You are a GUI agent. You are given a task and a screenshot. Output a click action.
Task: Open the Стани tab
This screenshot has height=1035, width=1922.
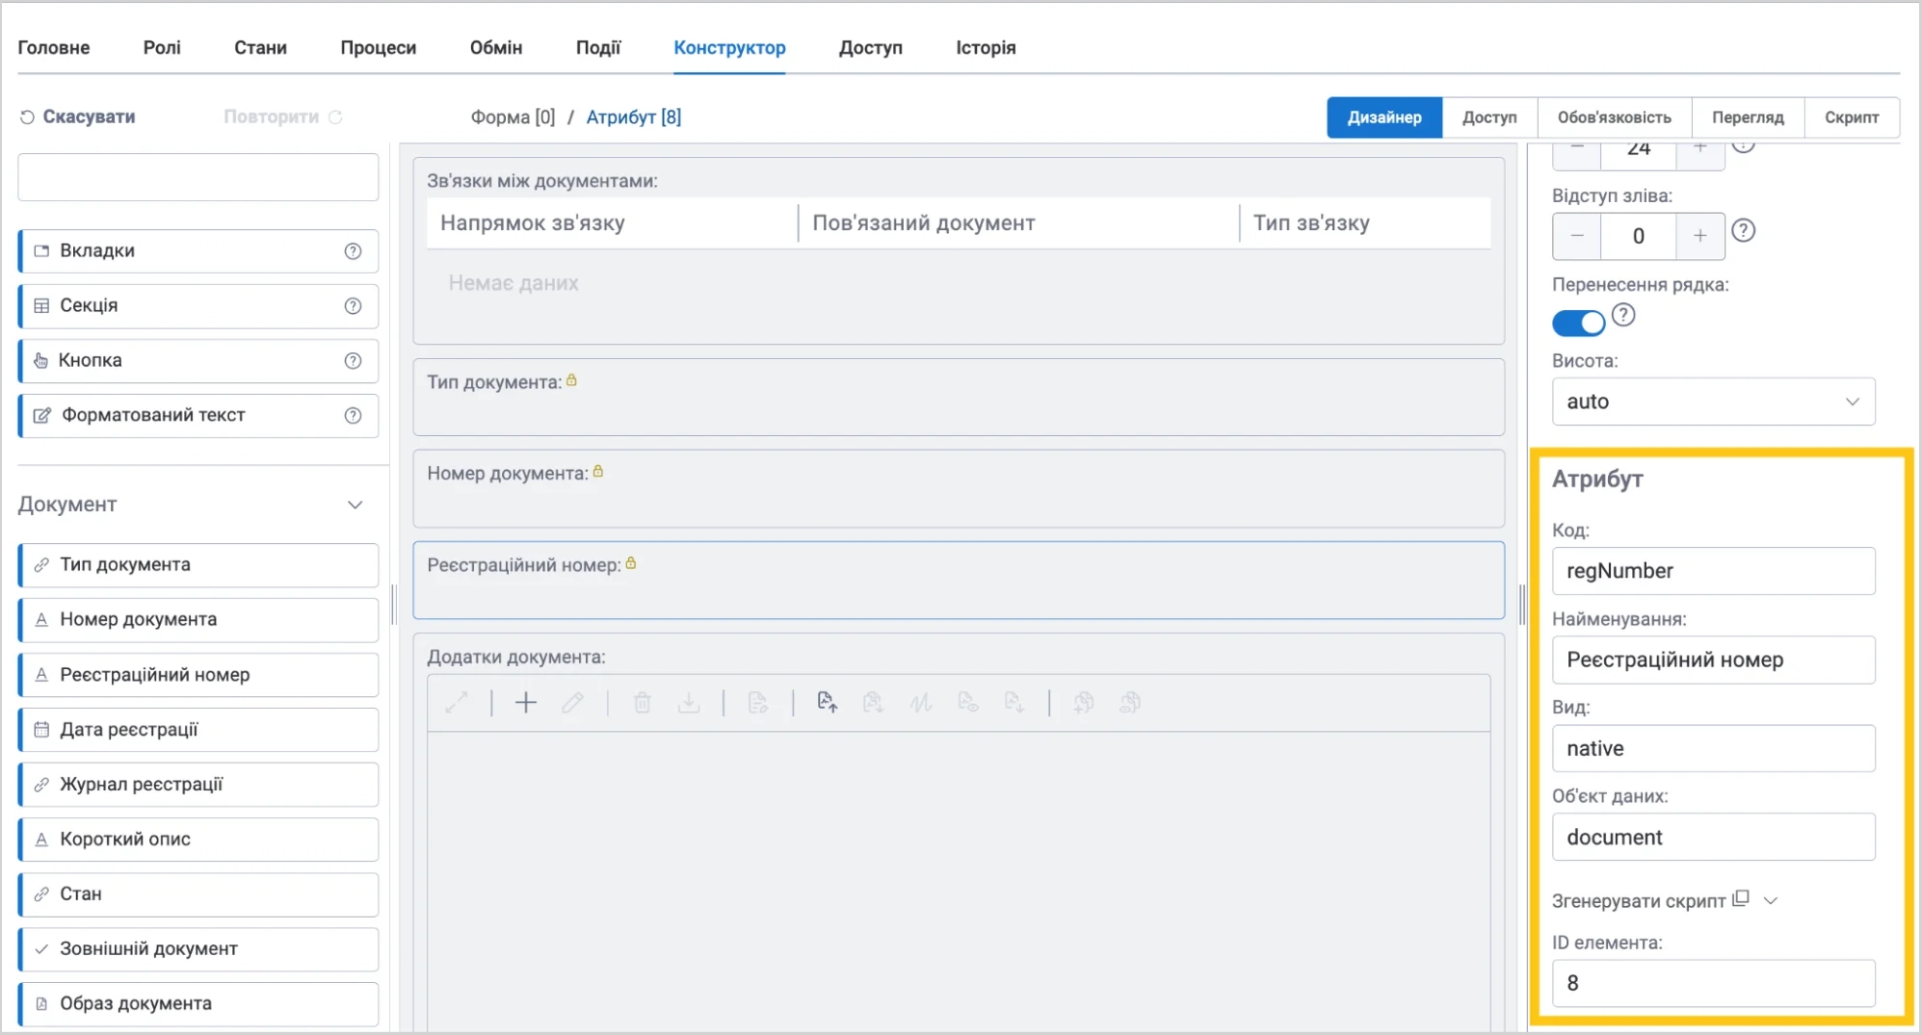[261, 47]
